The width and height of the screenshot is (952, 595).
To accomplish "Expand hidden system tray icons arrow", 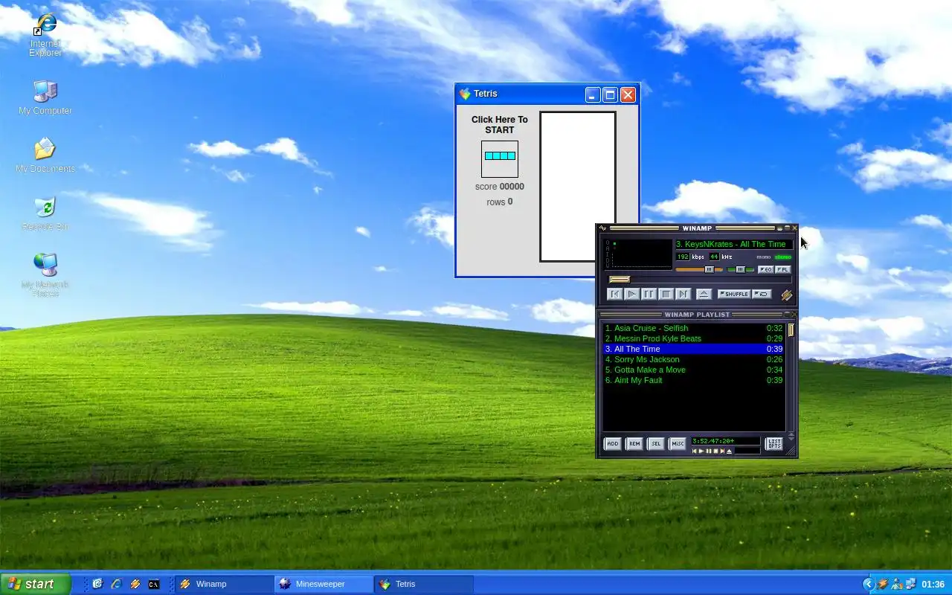I will pos(869,584).
